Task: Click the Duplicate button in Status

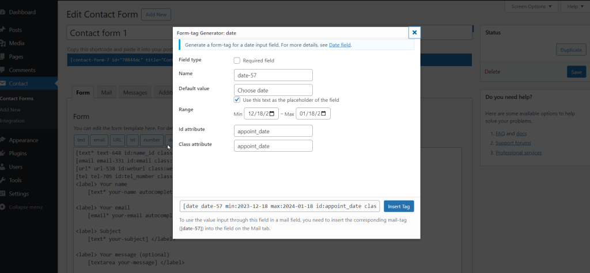Action: coord(571,50)
